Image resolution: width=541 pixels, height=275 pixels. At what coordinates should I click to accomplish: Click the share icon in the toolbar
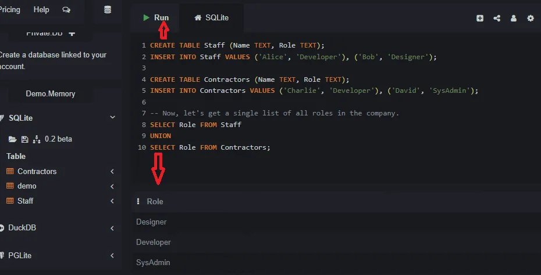(x=497, y=18)
